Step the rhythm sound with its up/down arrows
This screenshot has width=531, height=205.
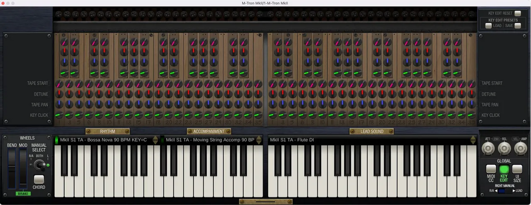click(x=155, y=140)
